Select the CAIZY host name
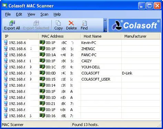This screenshot has height=129, width=163. point(86,61)
